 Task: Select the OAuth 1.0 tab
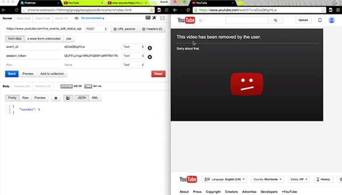coord(61,18)
